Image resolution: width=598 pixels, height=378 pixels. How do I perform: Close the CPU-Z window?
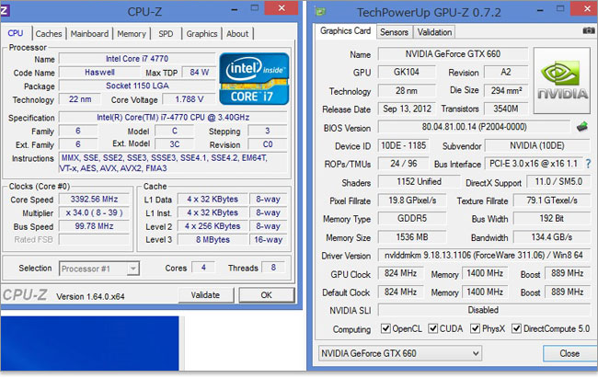tap(282, 8)
